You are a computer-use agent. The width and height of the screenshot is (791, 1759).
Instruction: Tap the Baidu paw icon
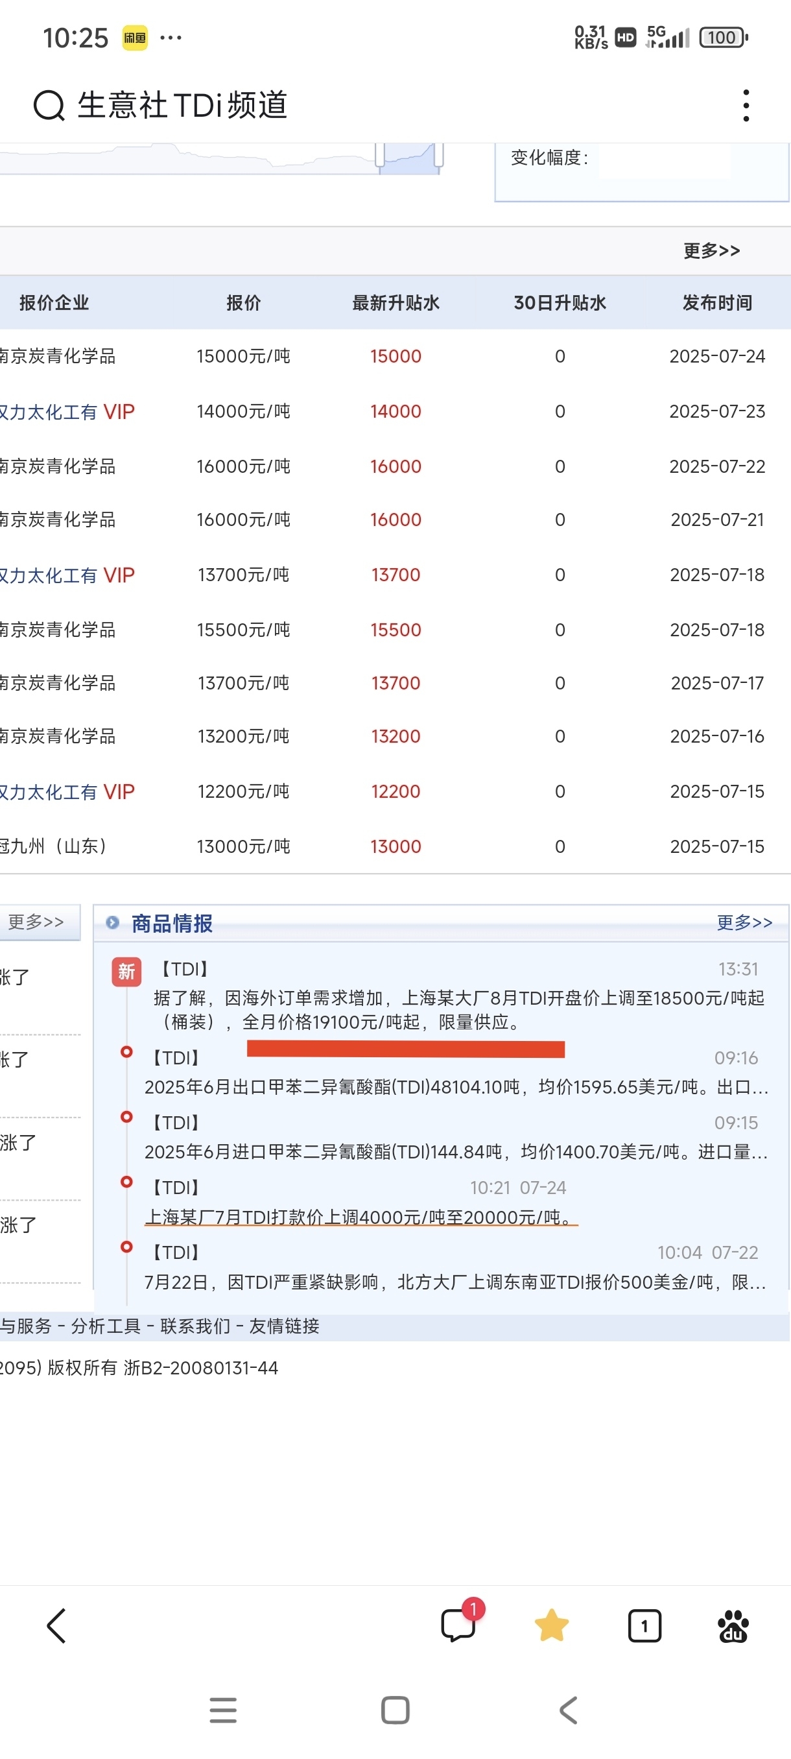click(733, 1625)
